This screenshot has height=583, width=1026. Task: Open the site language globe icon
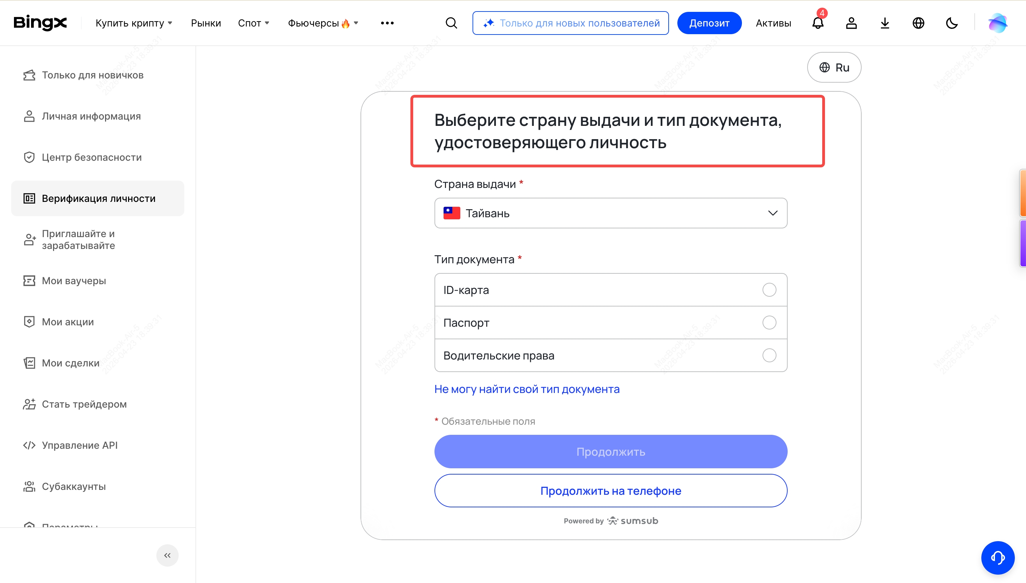point(918,23)
